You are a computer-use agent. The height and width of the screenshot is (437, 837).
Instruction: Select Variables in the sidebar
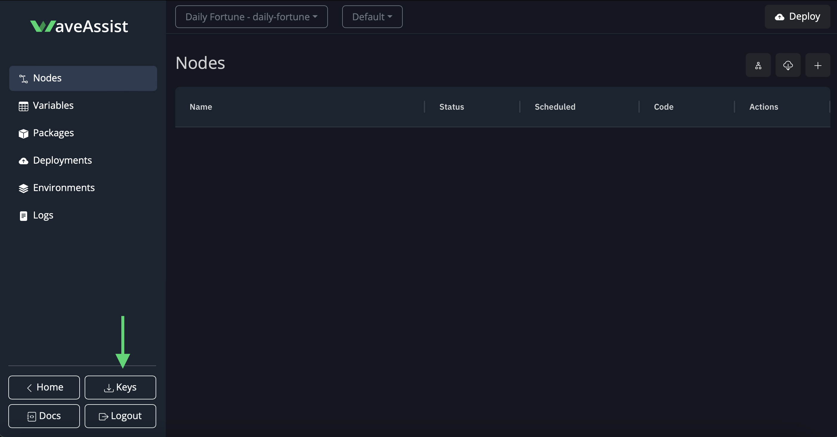click(53, 105)
